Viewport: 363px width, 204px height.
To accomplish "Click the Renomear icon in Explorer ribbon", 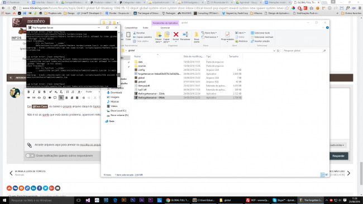I will [185, 36].
